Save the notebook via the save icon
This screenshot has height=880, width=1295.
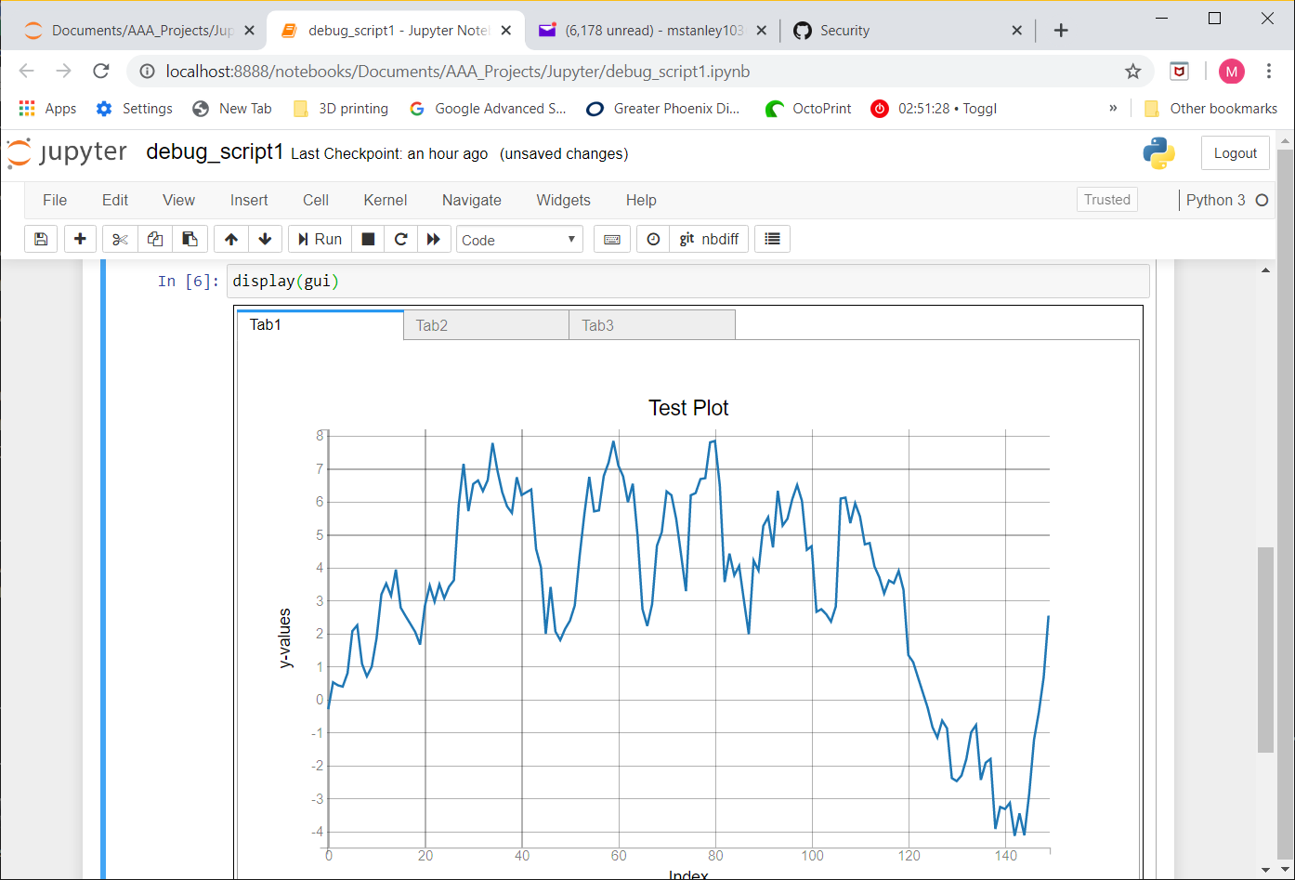(41, 239)
